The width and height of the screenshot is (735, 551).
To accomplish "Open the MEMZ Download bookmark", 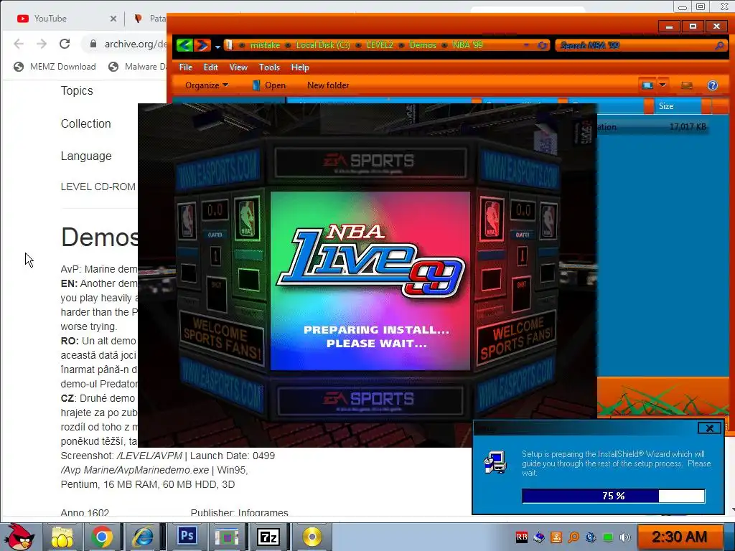I will click(55, 67).
